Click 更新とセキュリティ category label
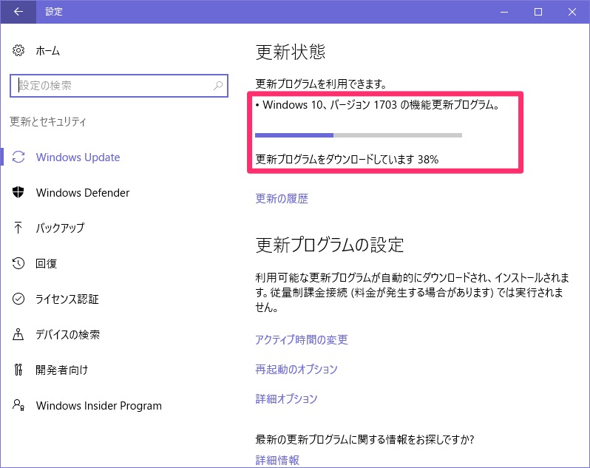 pyautogui.click(x=48, y=121)
